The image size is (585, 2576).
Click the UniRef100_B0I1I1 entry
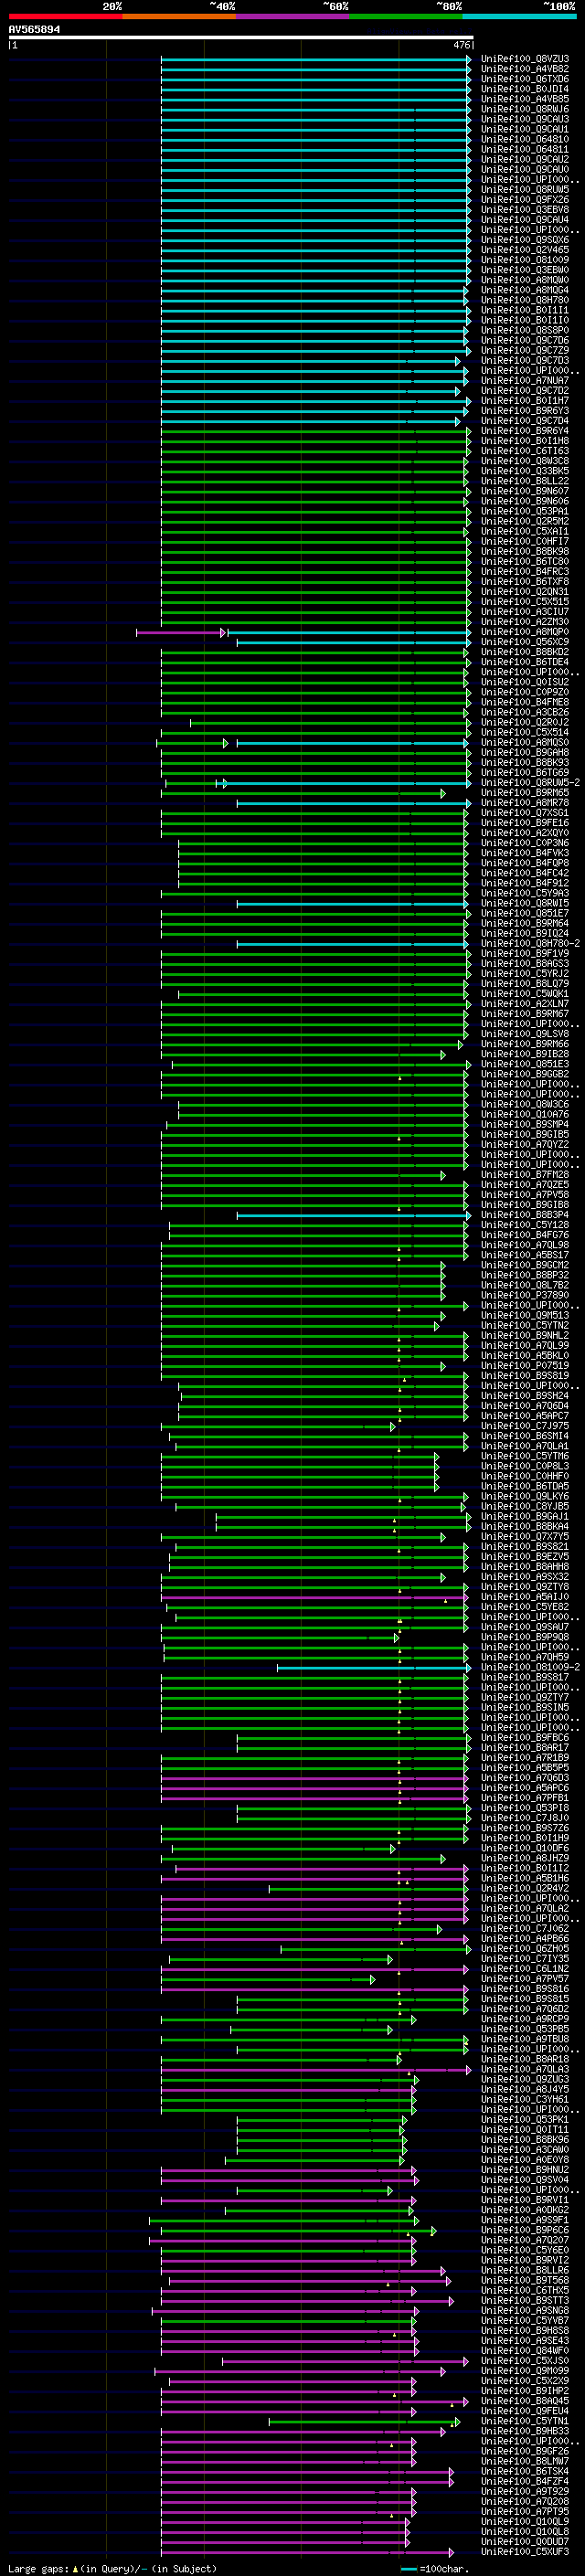pyautogui.click(x=525, y=310)
